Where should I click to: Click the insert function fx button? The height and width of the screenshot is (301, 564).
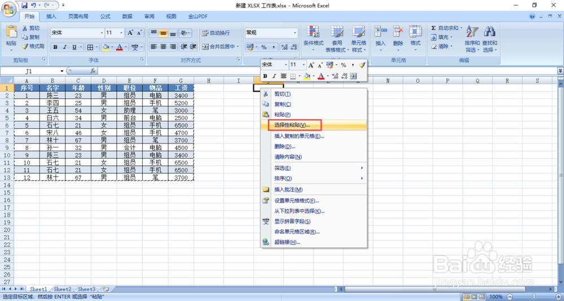click(93, 71)
